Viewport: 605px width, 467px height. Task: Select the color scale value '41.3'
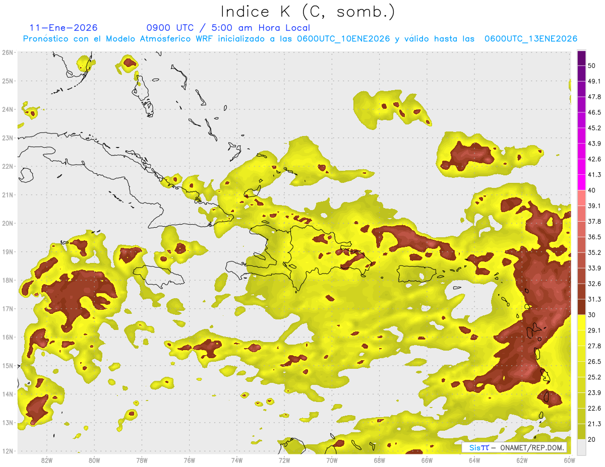pos(594,175)
